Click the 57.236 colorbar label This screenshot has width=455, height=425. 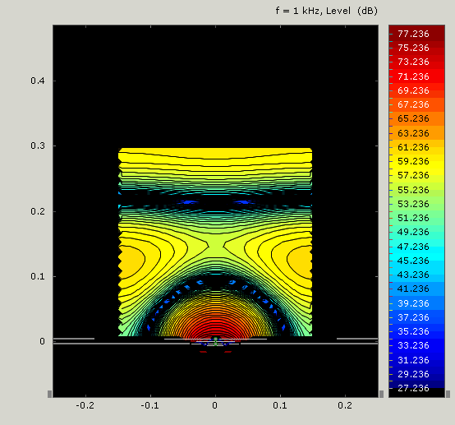point(413,175)
